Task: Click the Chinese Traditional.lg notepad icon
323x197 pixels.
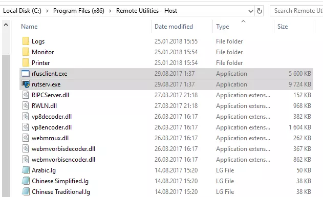Action: (x=26, y=191)
